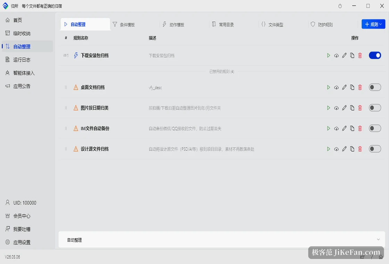Expand the bottom 自动整理 panel chevron
The width and height of the screenshot is (389, 264).
378,239
